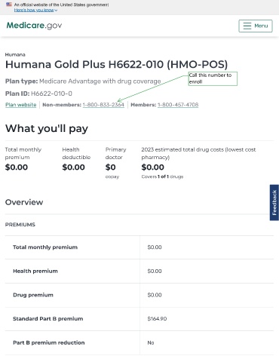This screenshot has width=279, height=362.
Task: Call the Members number 1-800-457-4708
Action: [x=178, y=105]
